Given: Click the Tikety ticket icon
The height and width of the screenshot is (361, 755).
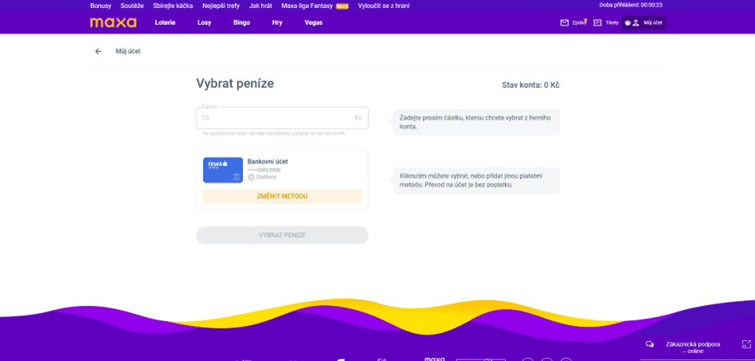Looking at the screenshot, I should (597, 22).
